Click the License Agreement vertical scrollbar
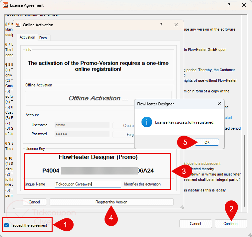 (244, 171)
